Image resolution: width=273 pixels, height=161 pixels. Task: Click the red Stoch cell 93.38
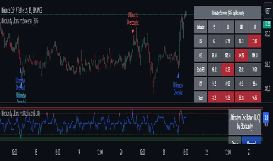tap(228, 97)
